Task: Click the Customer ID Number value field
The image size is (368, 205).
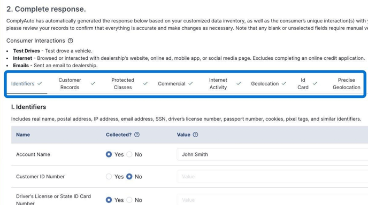Action: (x=272, y=176)
